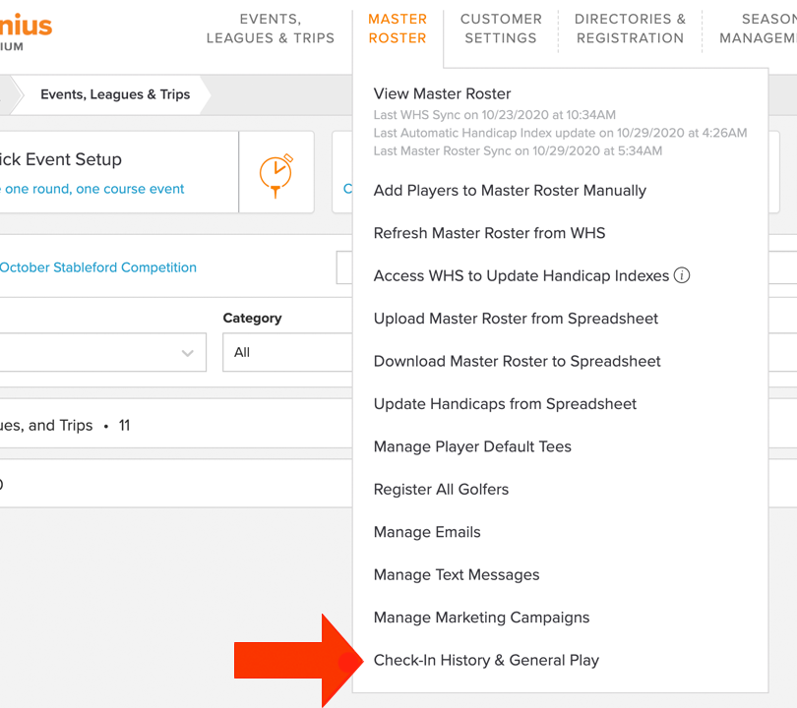Click Events, Leagues & Trips breadcrumb
Screen dimensions: 797x708
pyautogui.click(x=115, y=94)
